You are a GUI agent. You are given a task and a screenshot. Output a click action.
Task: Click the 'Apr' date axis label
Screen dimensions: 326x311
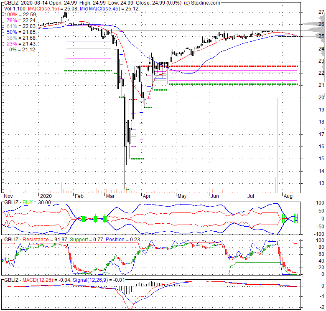[147, 196]
